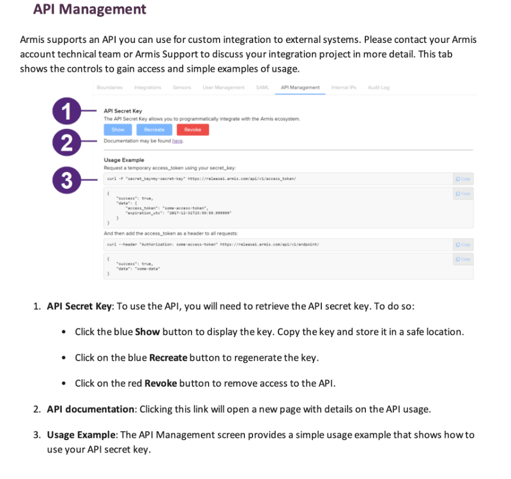Click the blue Show button

[117, 129]
